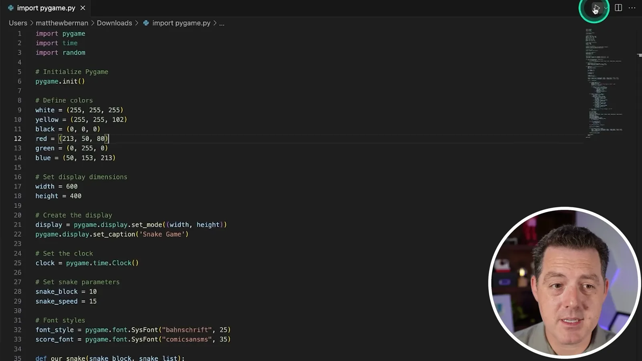Click 'clock = pygame.time.Clock()' line
642x361 pixels.
click(x=87, y=263)
